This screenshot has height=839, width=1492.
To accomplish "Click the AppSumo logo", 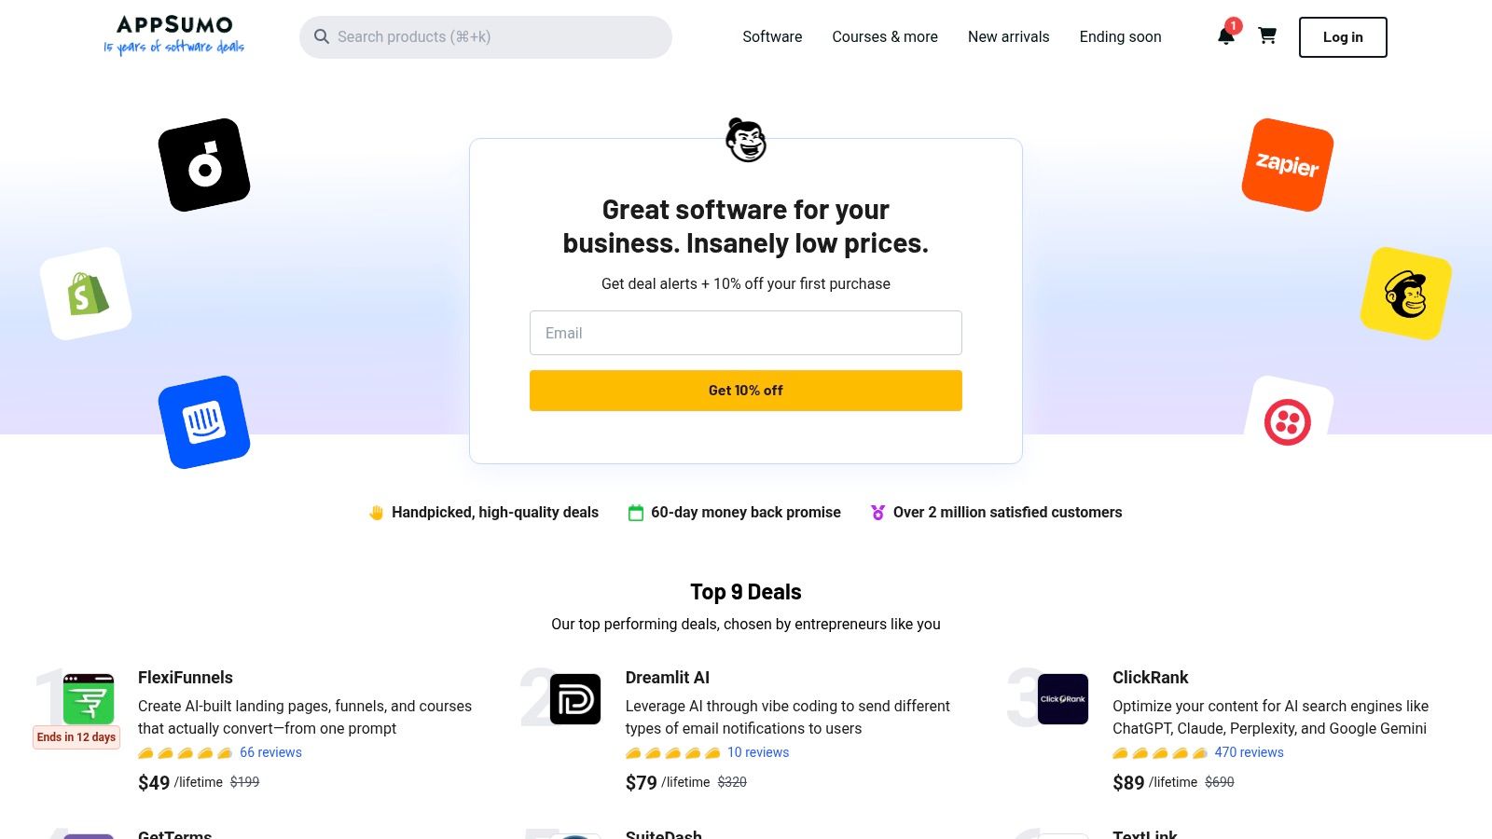I will click(173, 35).
